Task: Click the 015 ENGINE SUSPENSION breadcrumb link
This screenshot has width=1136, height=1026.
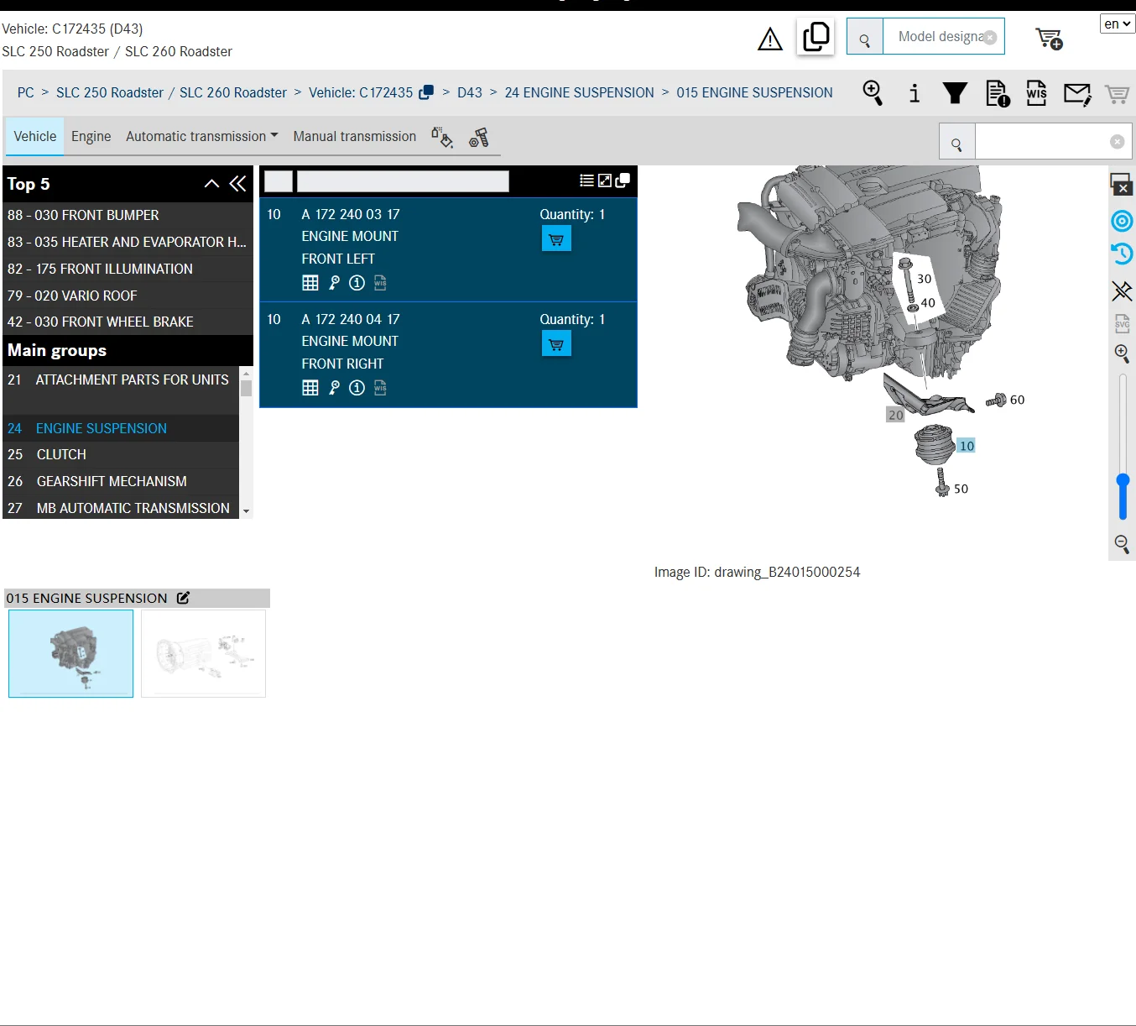Action: [754, 92]
